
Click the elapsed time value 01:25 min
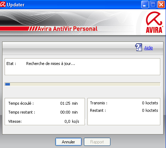click(x=69, y=103)
